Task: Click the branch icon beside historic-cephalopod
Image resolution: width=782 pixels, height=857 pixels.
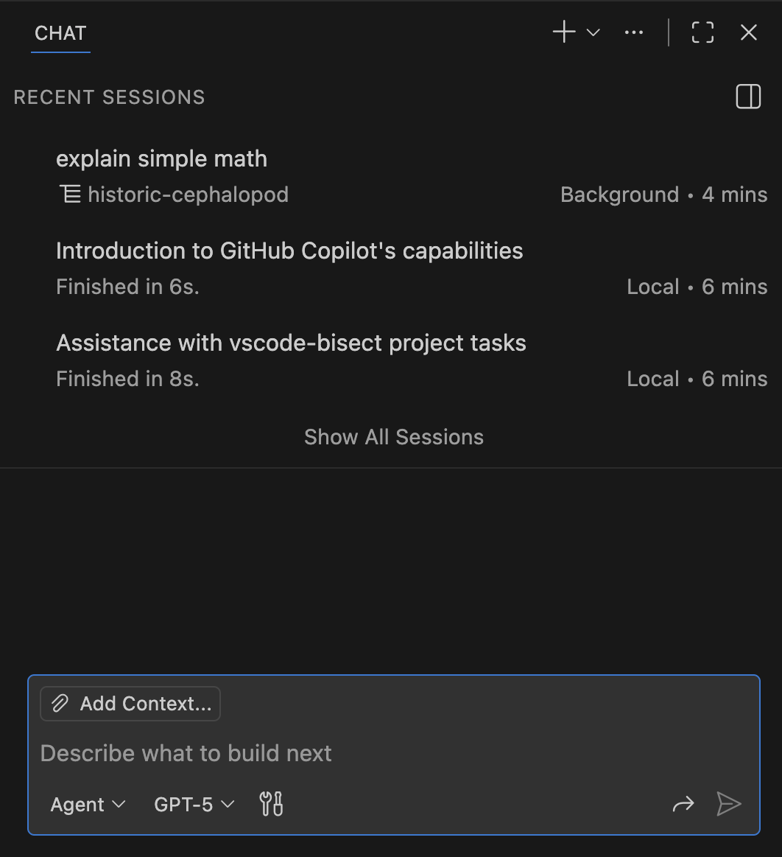Action: coord(69,194)
